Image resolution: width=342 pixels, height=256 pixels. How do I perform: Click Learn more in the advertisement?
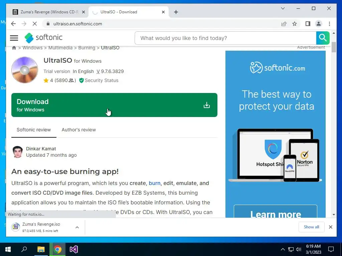[276, 214]
